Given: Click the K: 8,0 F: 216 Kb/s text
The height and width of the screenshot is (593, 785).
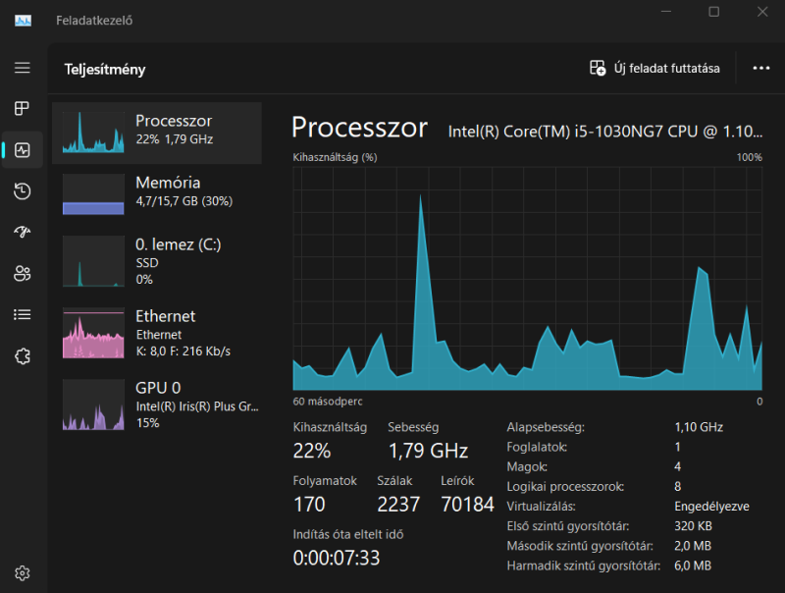Looking at the screenshot, I should 183,351.
